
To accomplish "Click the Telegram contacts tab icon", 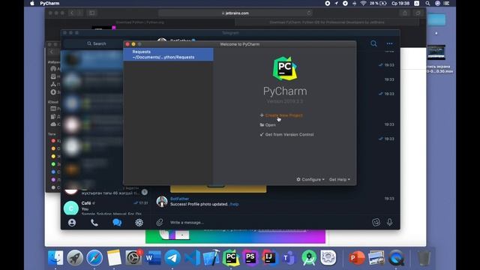I will tap(72, 223).
